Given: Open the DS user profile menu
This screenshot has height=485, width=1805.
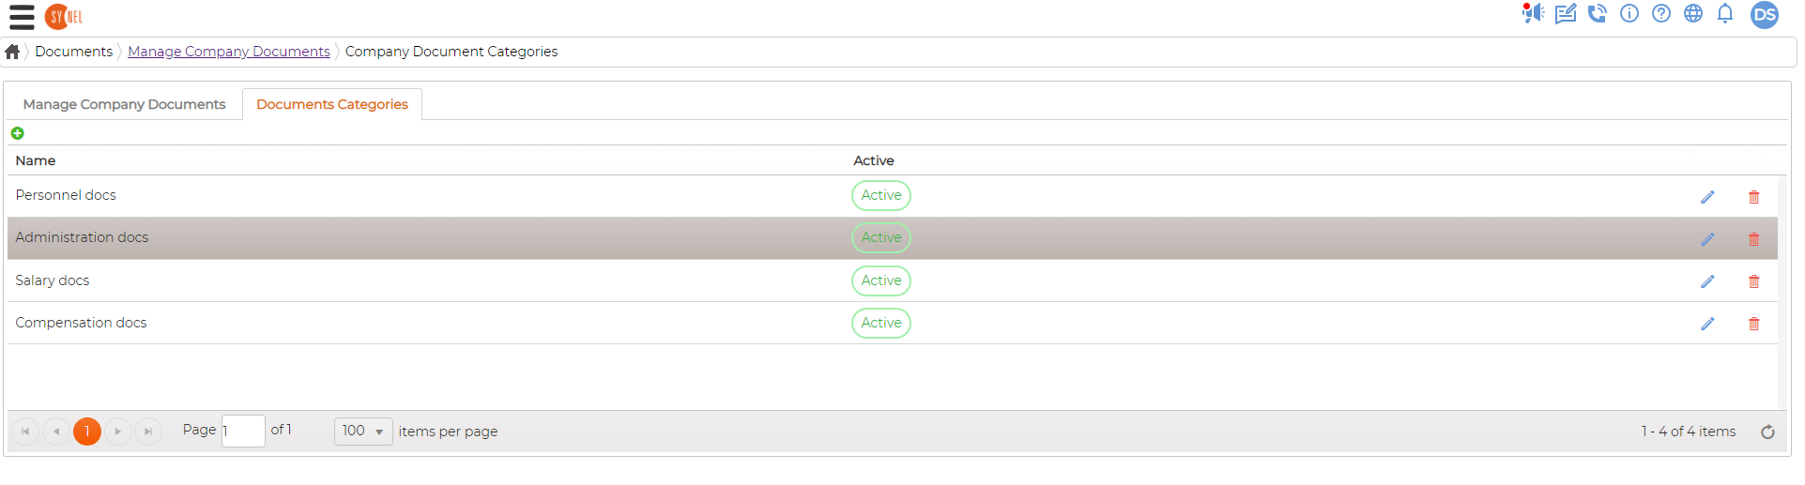Looking at the screenshot, I should pyautogui.click(x=1765, y=15).
